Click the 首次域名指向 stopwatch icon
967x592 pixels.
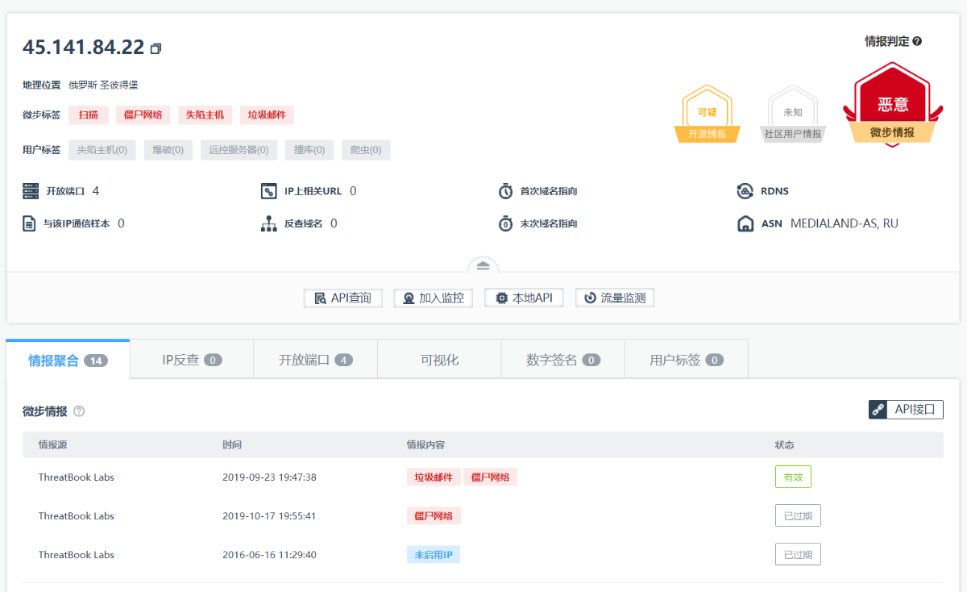pyautogui.click(x=505, y=191)
